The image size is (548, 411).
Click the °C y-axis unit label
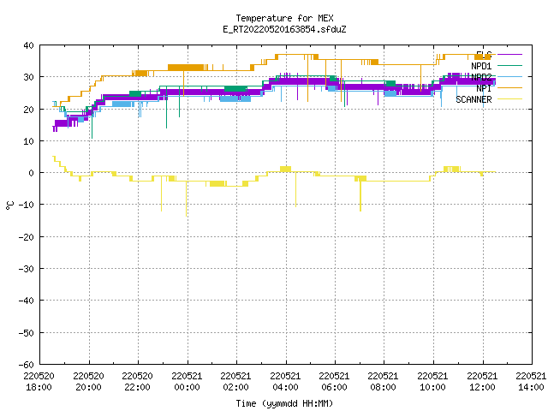9,205
